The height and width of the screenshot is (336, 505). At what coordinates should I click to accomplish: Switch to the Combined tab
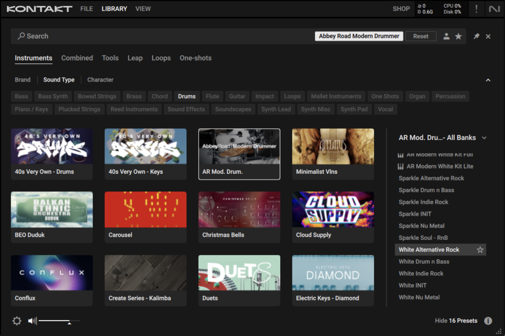(77, 58)
